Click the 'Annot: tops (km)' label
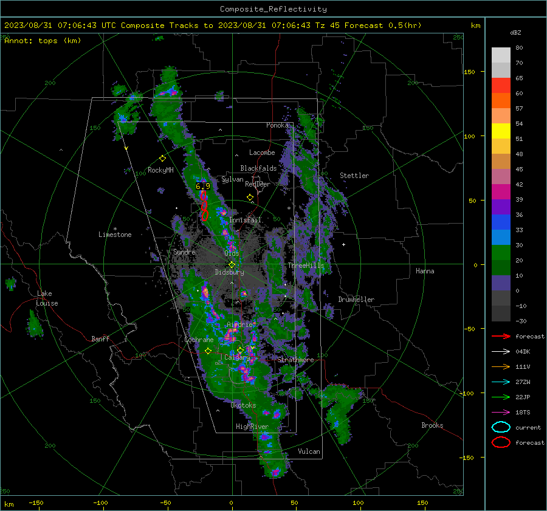Screen dimensions: 547x511 click(43, 41)
